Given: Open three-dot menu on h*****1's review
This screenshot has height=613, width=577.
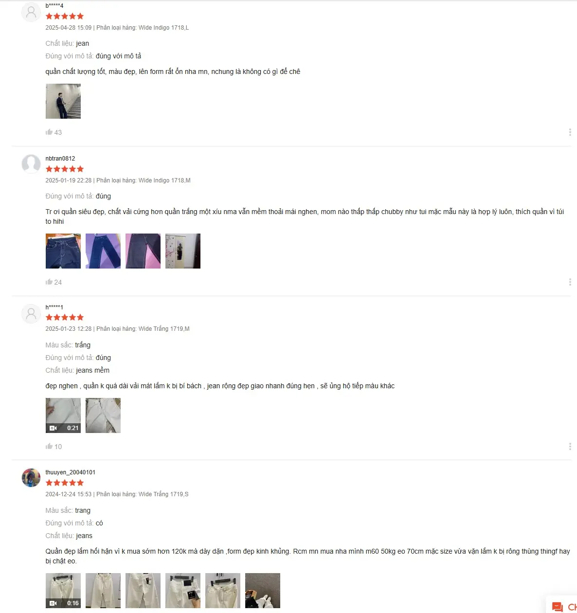Looking at the screenshot, I should click(x=570, y=447).
